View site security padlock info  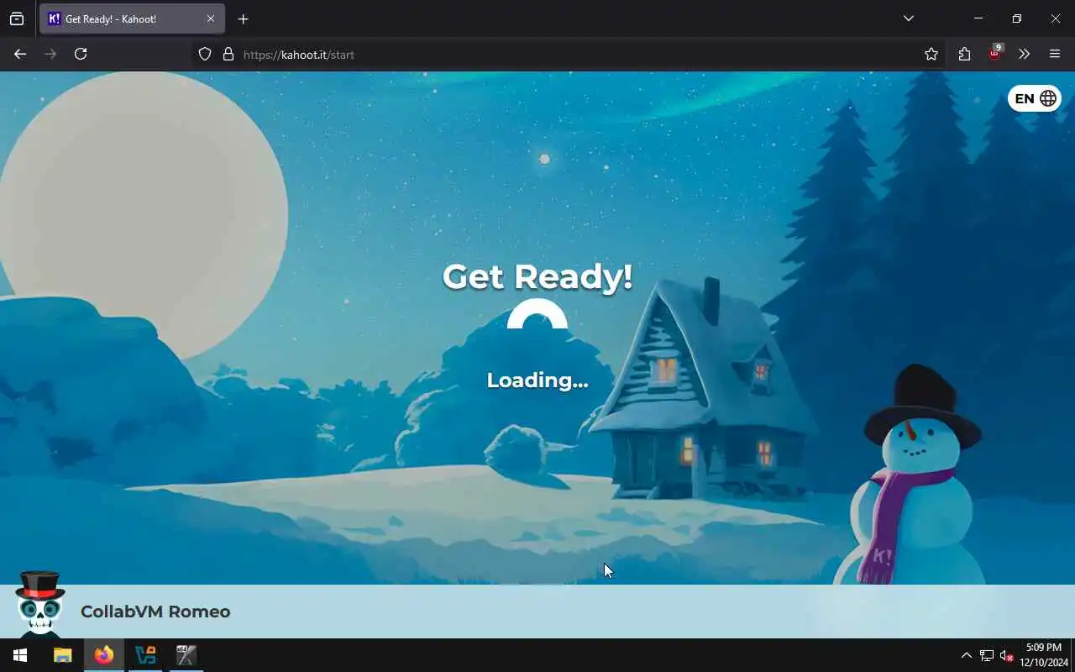228,54
